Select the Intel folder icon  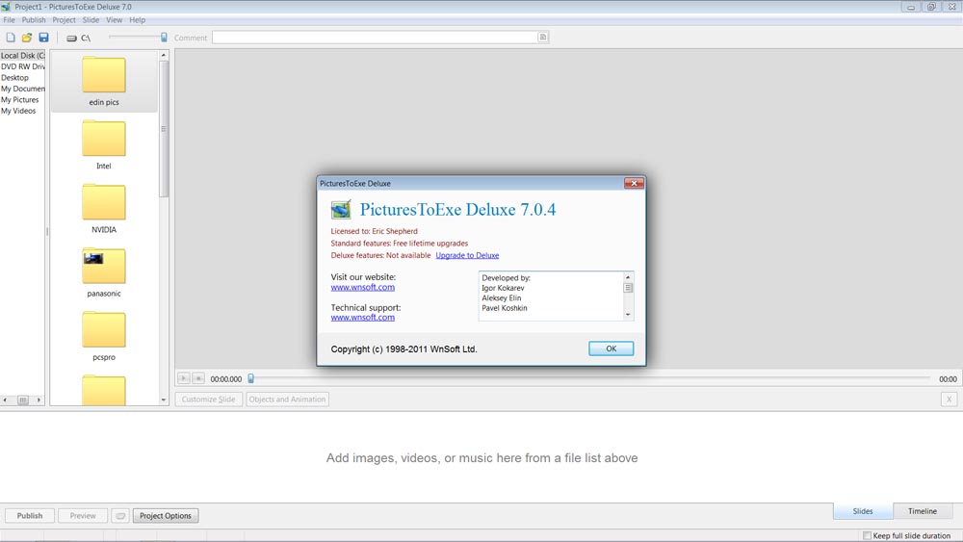(104, 138)
